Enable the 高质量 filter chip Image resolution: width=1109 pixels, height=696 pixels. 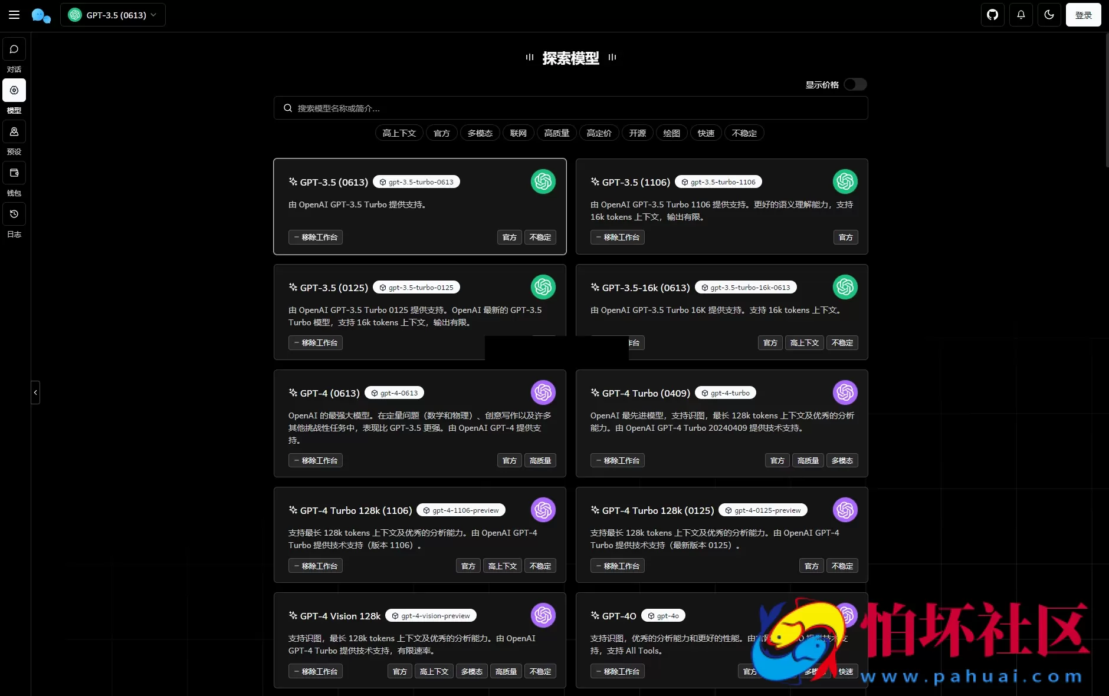click(x=557, y=133)
